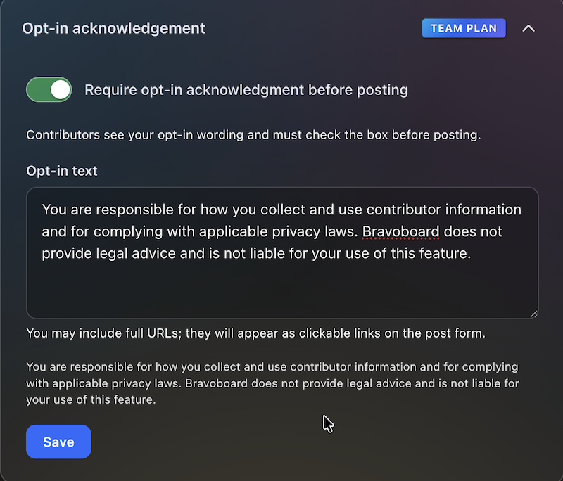The image size is (563, 481).
Task: Click the word Save on the button
Action: pyautogui.click(x=58, y=442)
